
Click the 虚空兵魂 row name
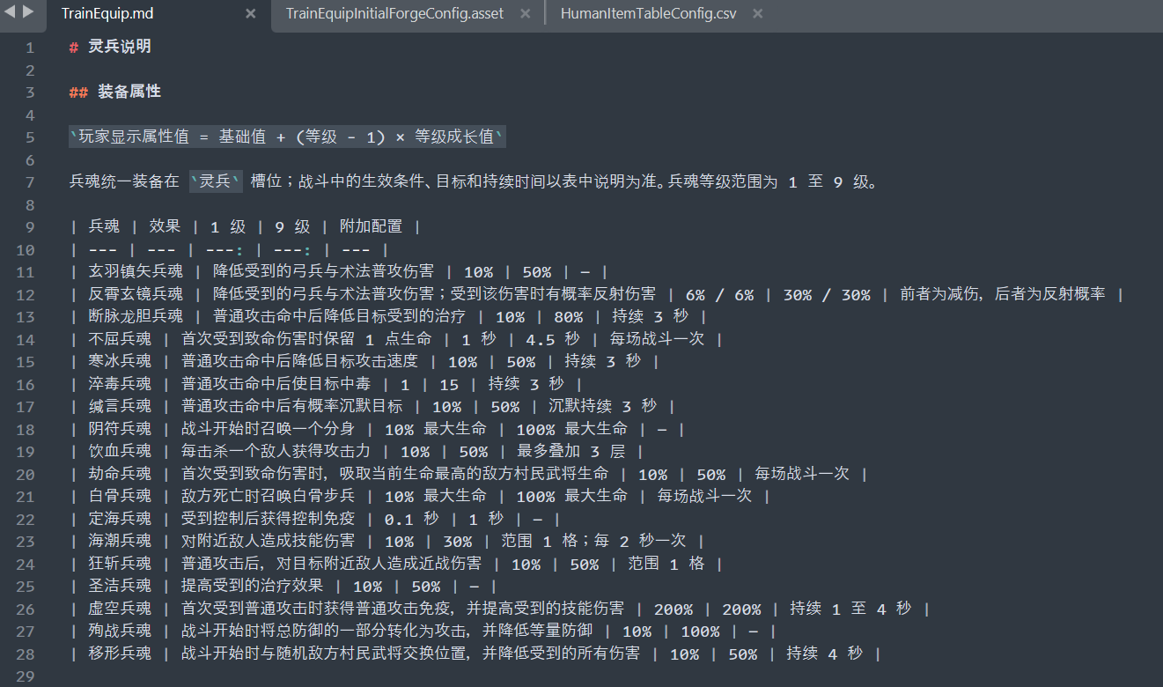(120, 609)
